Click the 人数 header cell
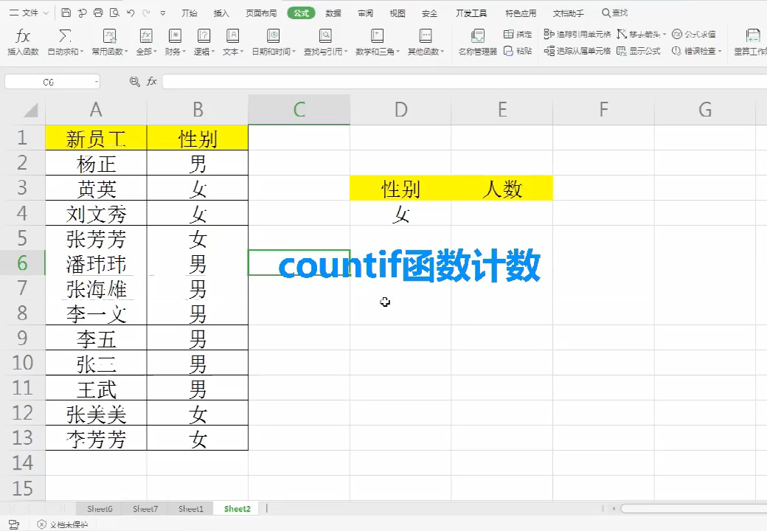Viewport: 767px width, 531px height. tap(502, 188)
